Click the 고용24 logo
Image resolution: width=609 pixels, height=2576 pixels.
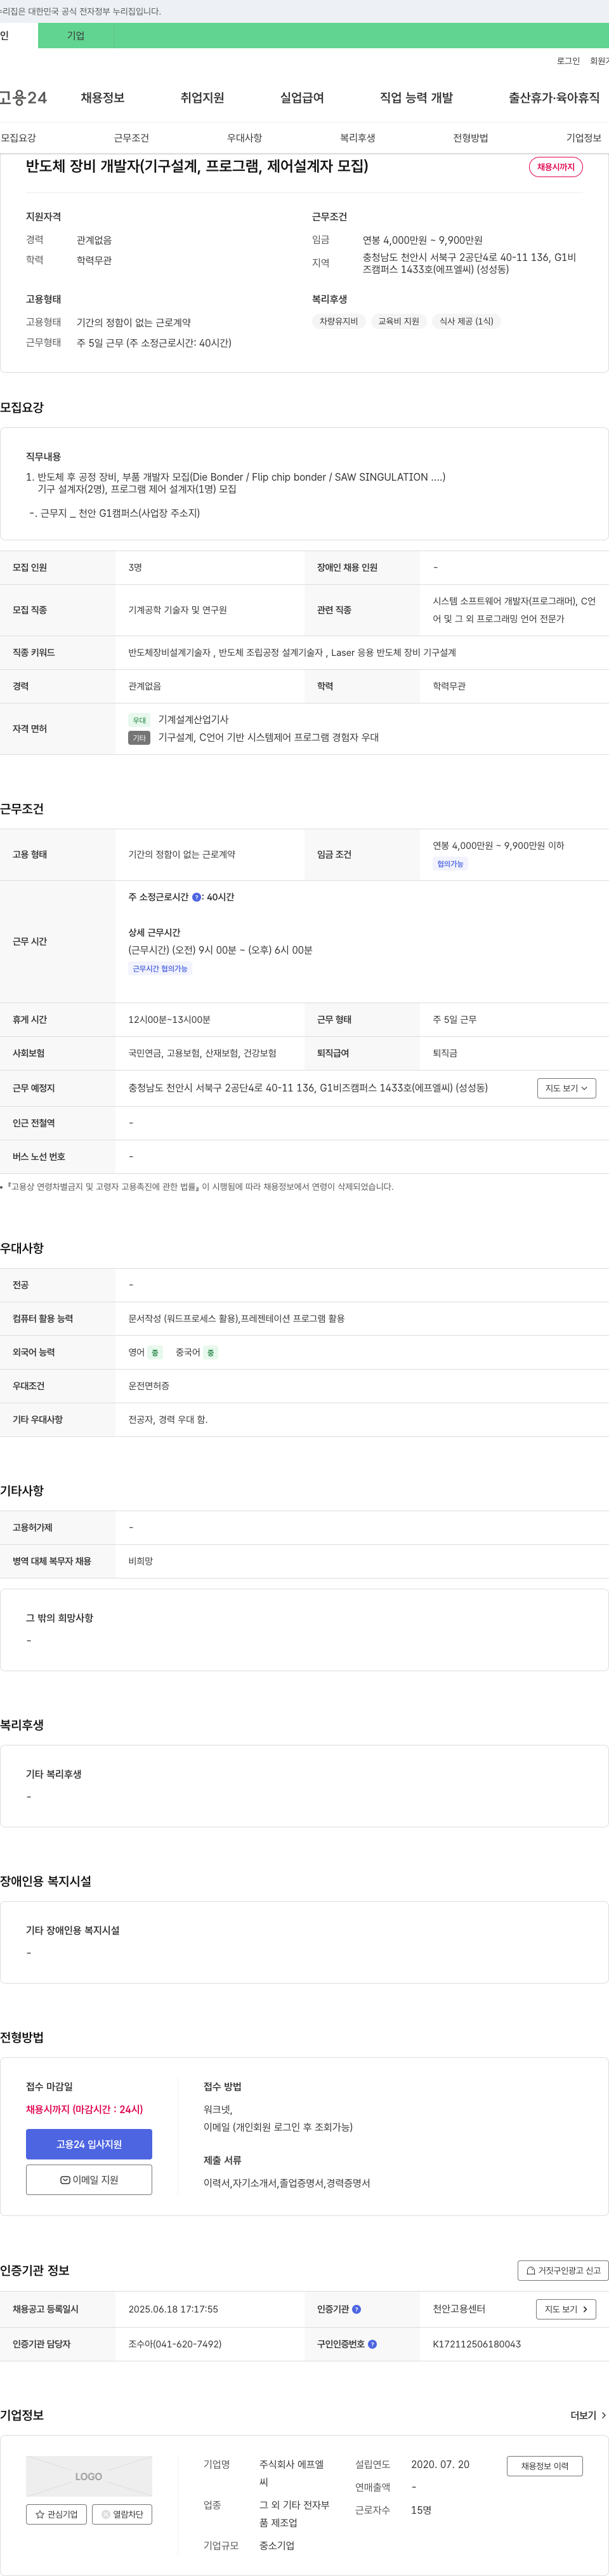click(23, 98)
